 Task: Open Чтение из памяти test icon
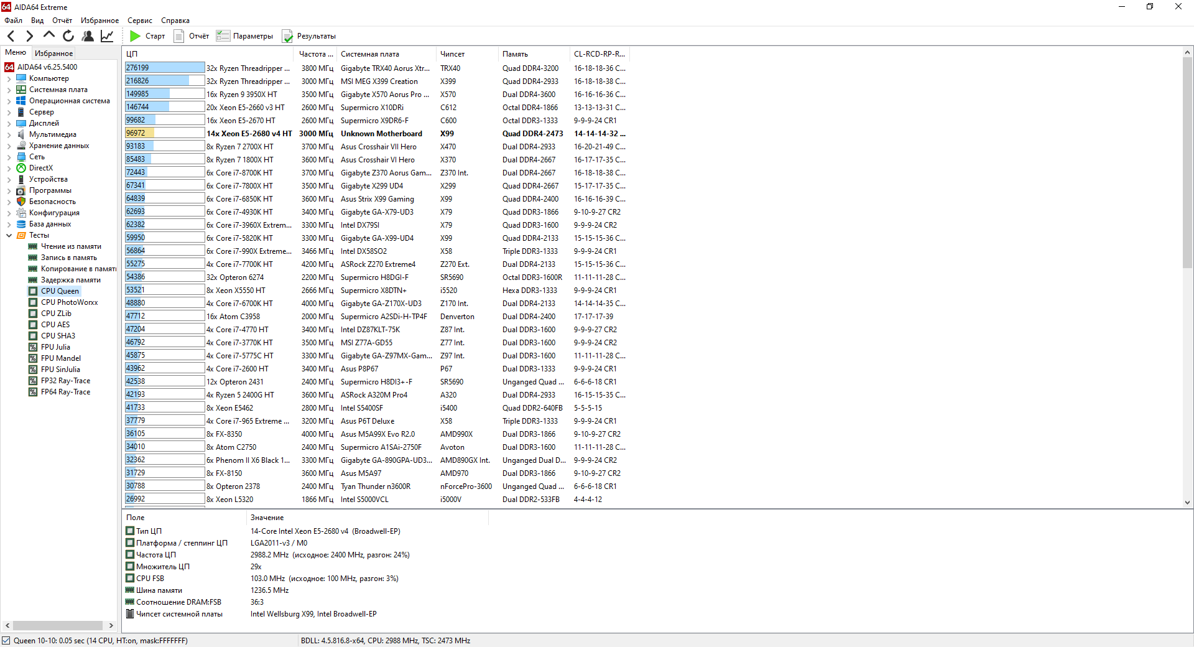(x=33, y=246)
